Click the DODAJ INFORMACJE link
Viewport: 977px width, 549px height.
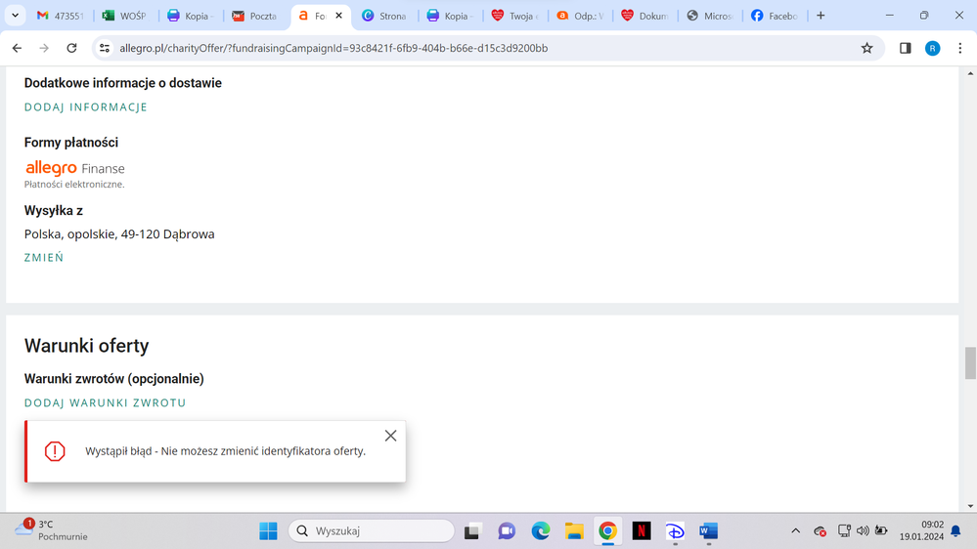click(86, 107)
